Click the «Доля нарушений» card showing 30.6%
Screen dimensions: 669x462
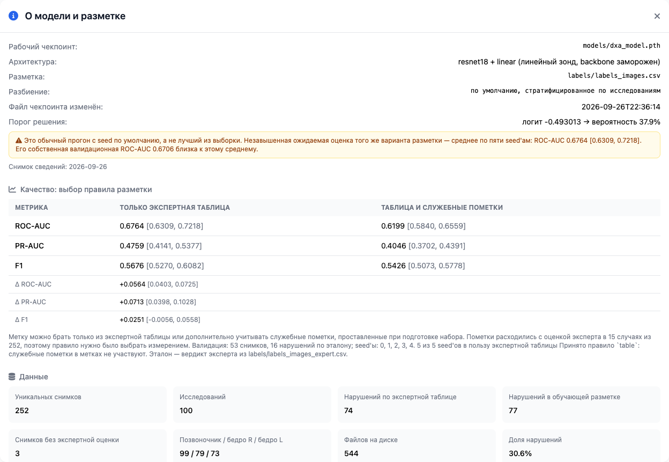tap(581, 446)
